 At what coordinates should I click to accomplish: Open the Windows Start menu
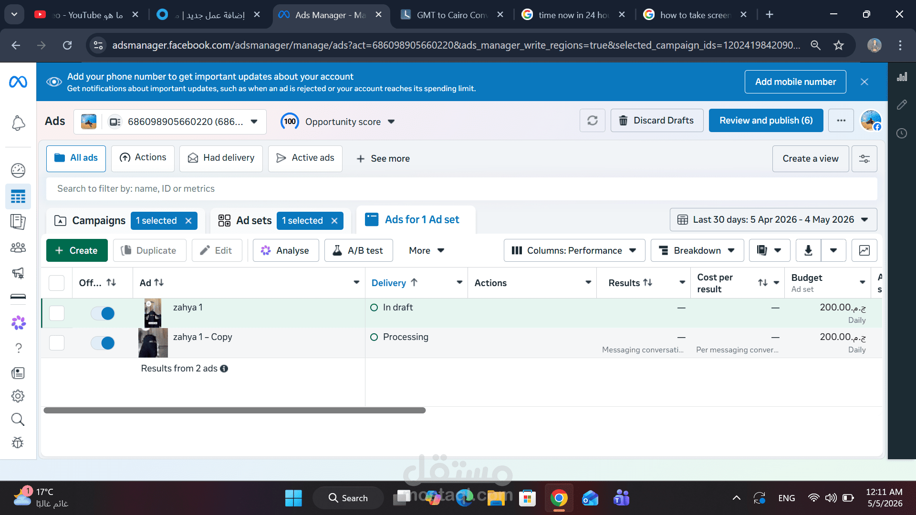[293, 498]
